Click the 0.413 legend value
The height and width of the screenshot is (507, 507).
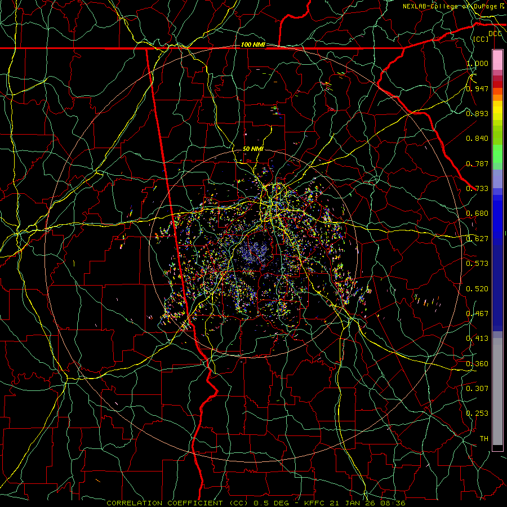477,339
